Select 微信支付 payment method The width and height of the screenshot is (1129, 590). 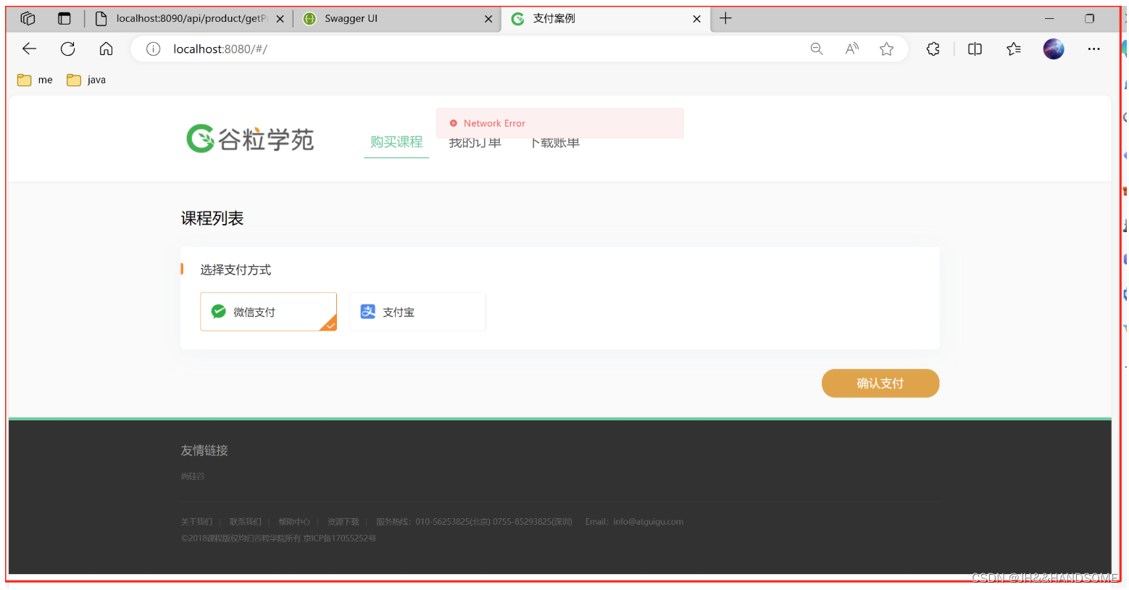pyautogui.click(x=268, y=312)
